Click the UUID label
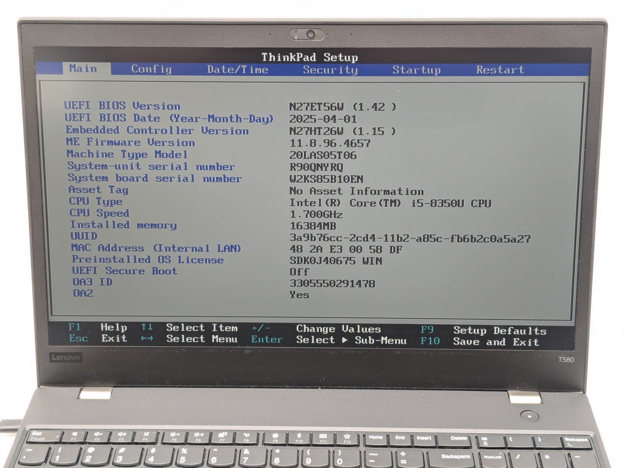 pyautogui.click(x=84, y=236)
